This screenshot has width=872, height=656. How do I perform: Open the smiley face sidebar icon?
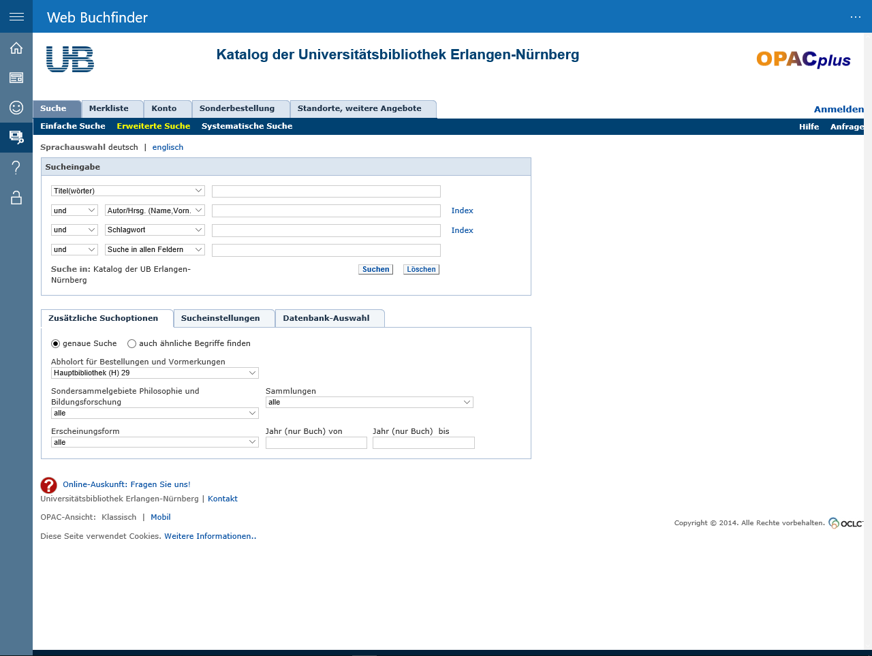point(16,108)
